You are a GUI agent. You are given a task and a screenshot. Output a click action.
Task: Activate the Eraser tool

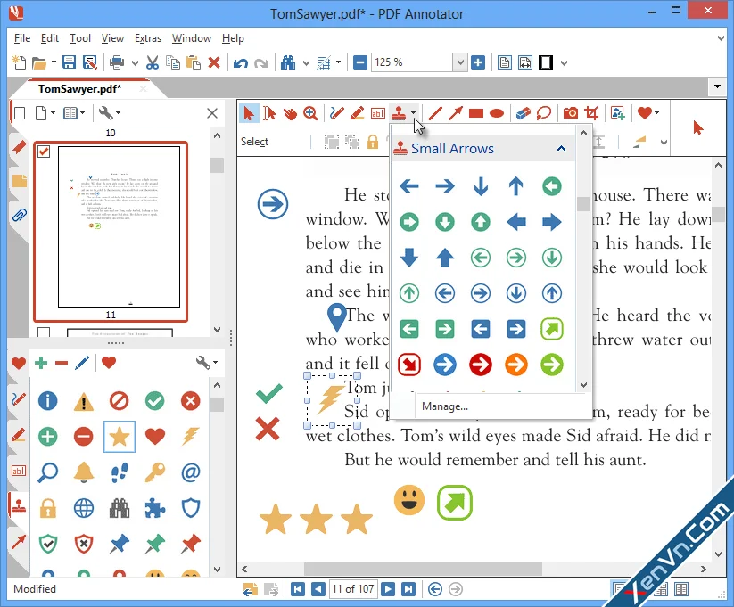point(523,113)
